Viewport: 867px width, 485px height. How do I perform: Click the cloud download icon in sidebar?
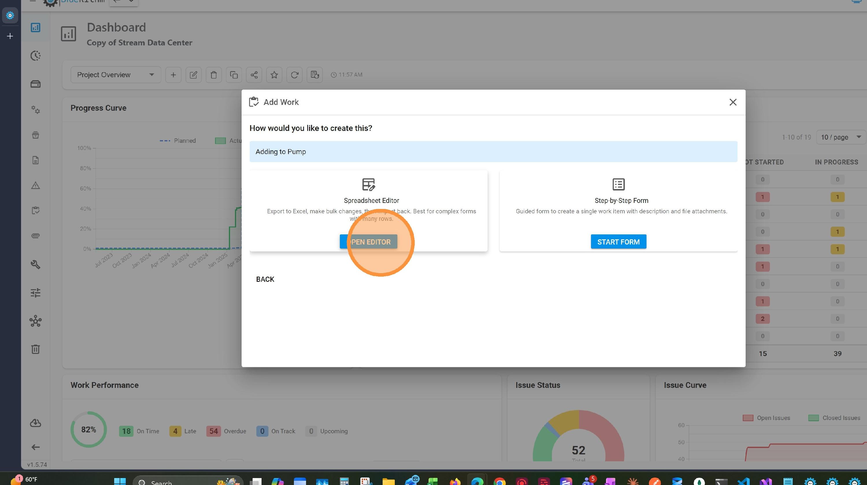(35, 423)
